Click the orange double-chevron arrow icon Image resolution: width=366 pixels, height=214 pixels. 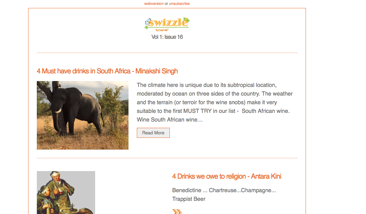click(177, 212)
